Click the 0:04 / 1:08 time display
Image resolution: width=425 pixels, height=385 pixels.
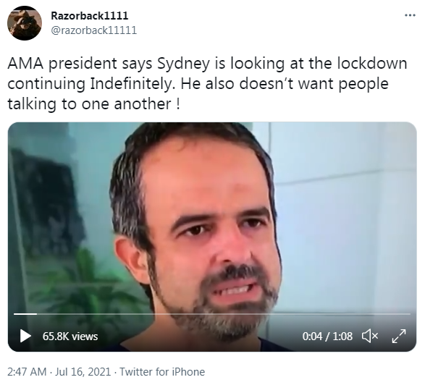tap(327, 337)
